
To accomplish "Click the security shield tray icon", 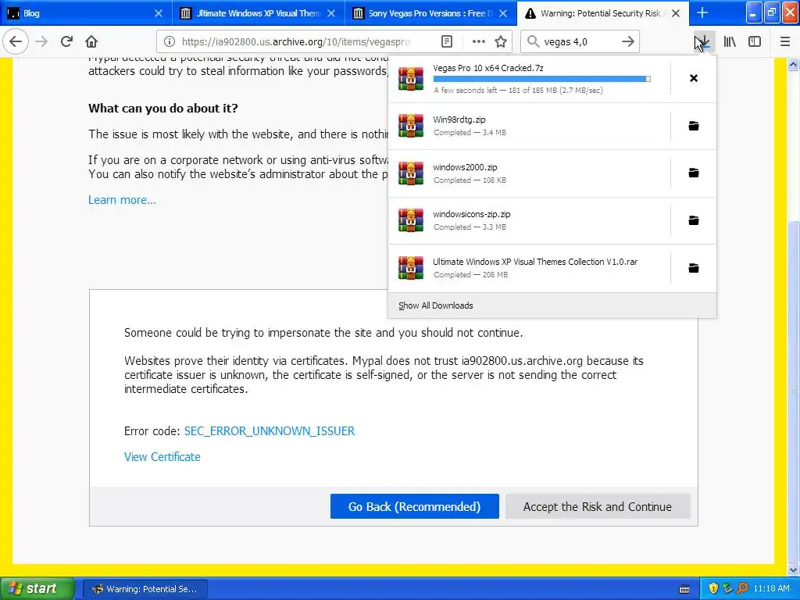I will pyautogui.click(x=713, y=588).
